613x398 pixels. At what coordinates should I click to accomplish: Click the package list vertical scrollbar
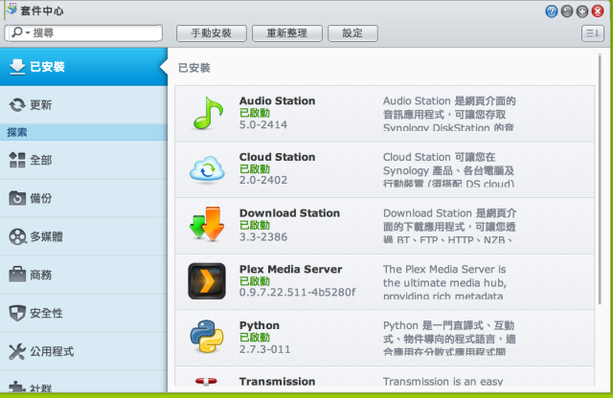(x=600, y=180)
